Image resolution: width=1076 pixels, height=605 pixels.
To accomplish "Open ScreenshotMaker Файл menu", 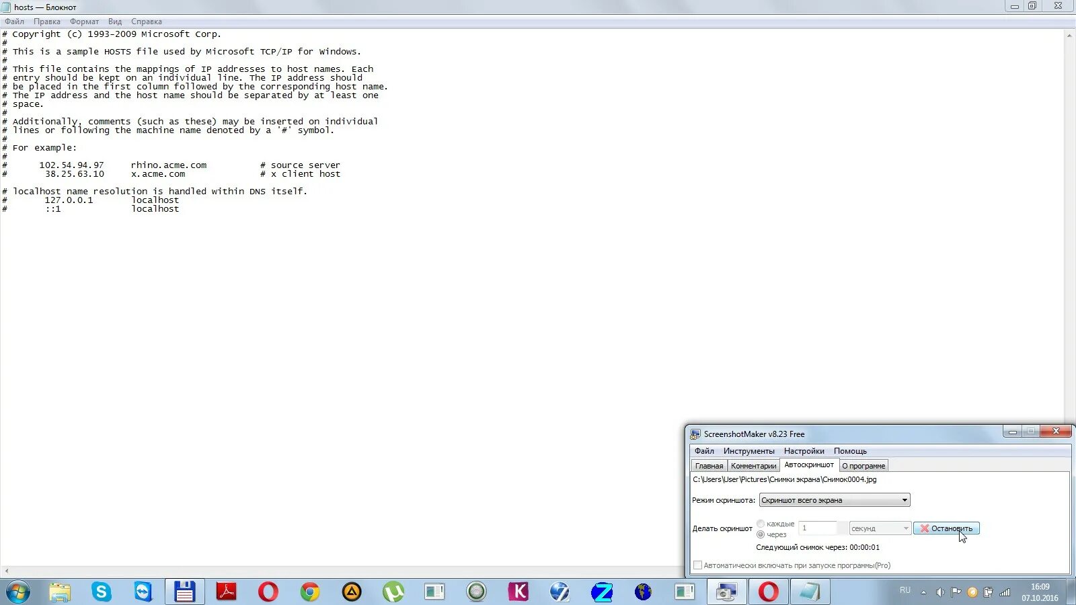I will pyautogui.click(x=704, y=451).
